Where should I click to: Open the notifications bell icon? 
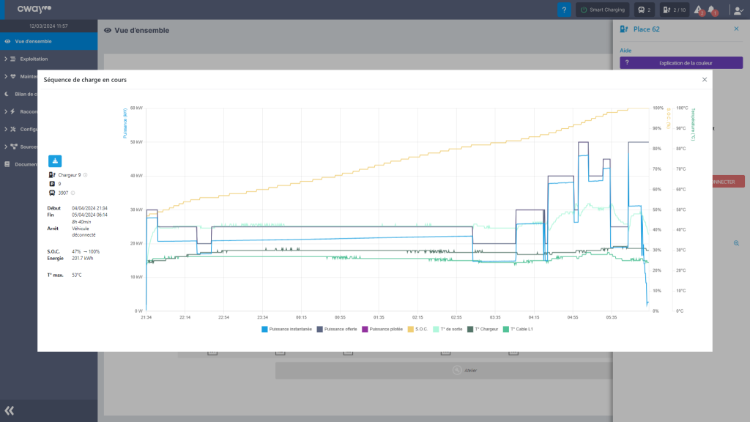[x=713, y=10]
